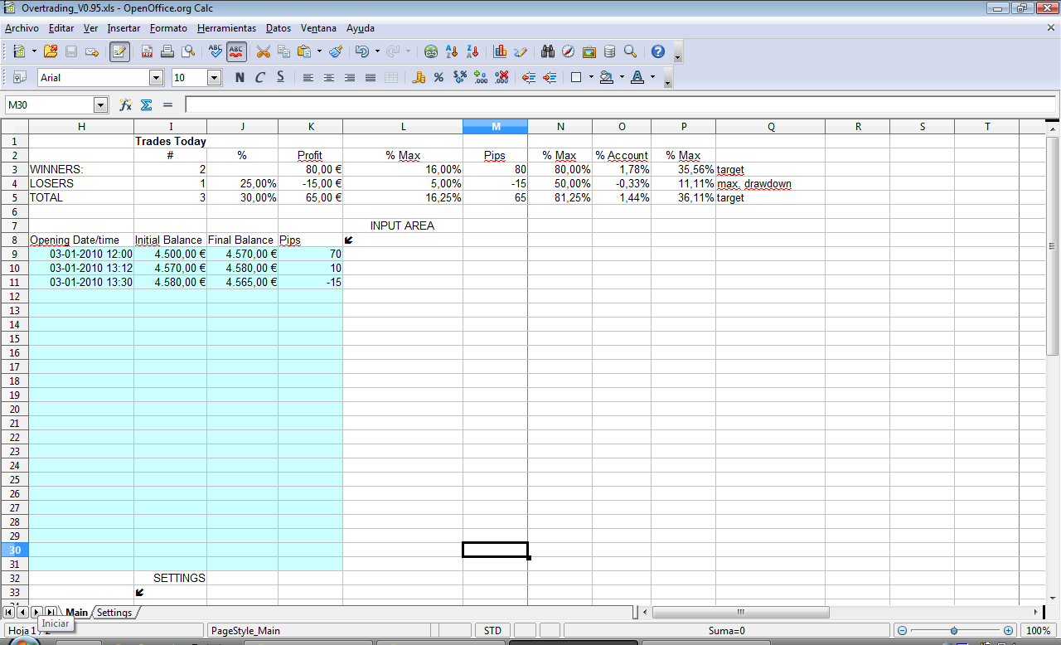Image resolution: width=1061 pixels, height=645 pixels.
Task: Click the Sum sigma icon
Action: point(147,105)
